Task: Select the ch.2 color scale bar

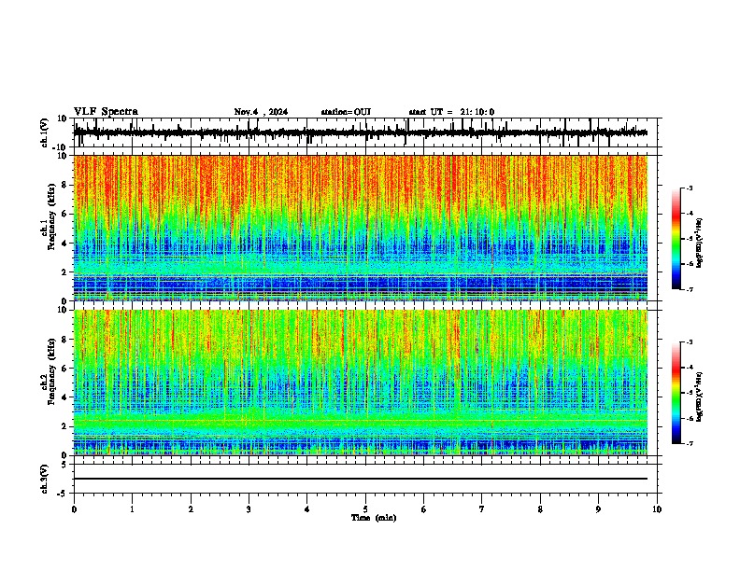Action: [676, 393]
